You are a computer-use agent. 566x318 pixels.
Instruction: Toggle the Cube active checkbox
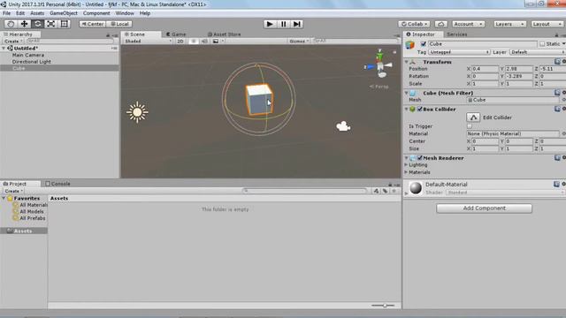click(423, 44)
